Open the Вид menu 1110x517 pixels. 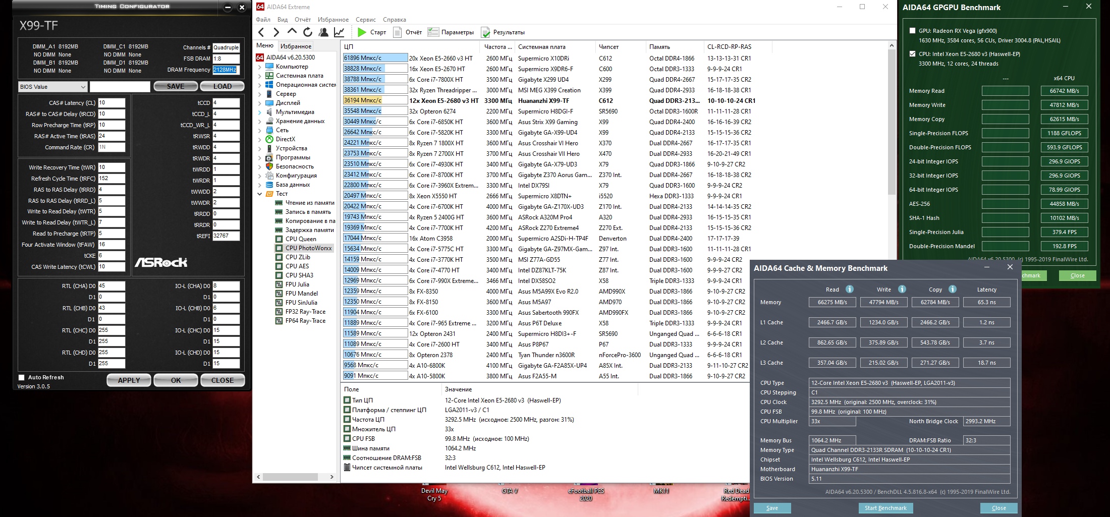point(283,20)
